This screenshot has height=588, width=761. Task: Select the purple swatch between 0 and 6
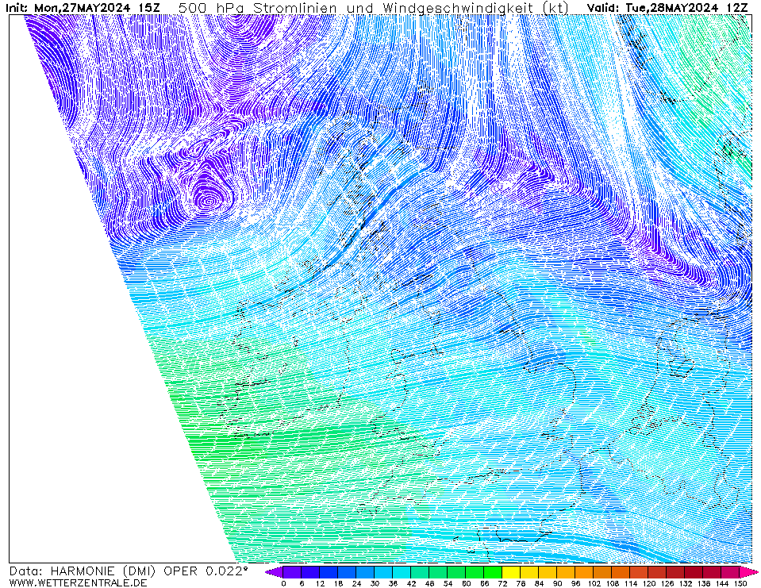click(292, 572)
